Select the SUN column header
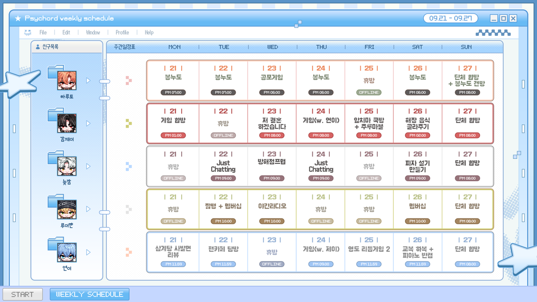The width and height of the screenshot is (537, 302). [466, 47]
